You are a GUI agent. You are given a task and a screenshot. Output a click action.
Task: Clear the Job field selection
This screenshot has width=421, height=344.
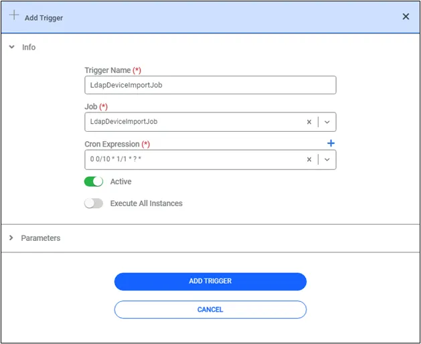[309, 122]
